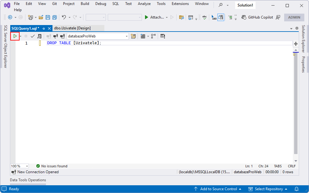The width and height of the screenshot is (309, 193).
Task: Click the results pane icon on query toolbar
Action: 163,36
